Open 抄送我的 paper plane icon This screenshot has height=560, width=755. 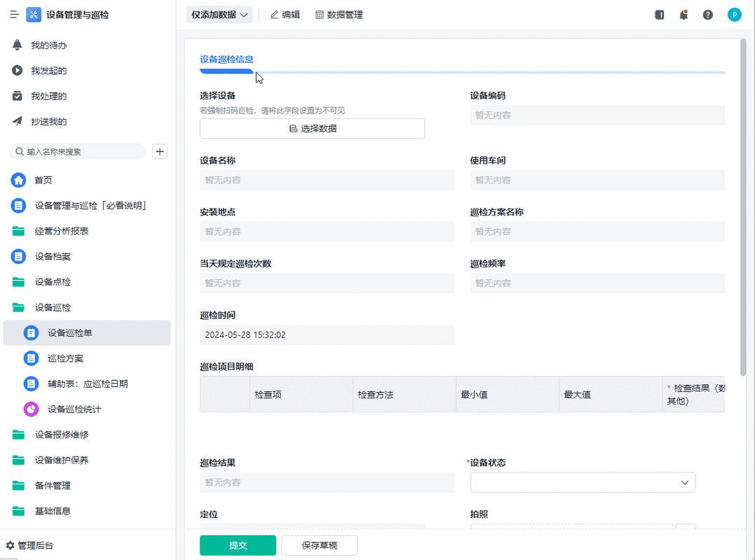click(x=18, y=121)
